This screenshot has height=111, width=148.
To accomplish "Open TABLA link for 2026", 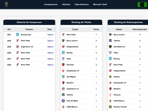I will (x=51, y=65).
